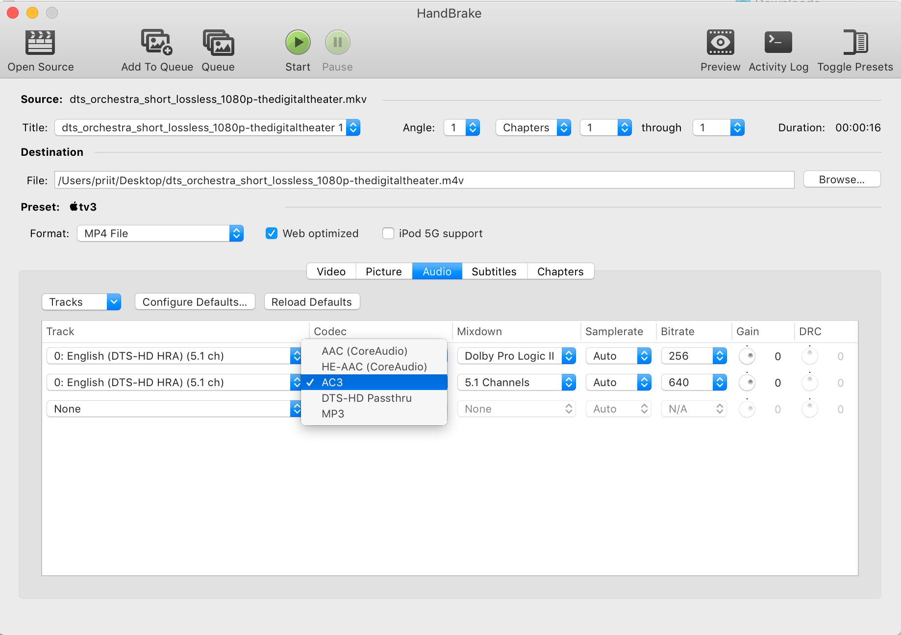
Task: Open the 640 bitrate dropdown
Action: pos(694,383)
